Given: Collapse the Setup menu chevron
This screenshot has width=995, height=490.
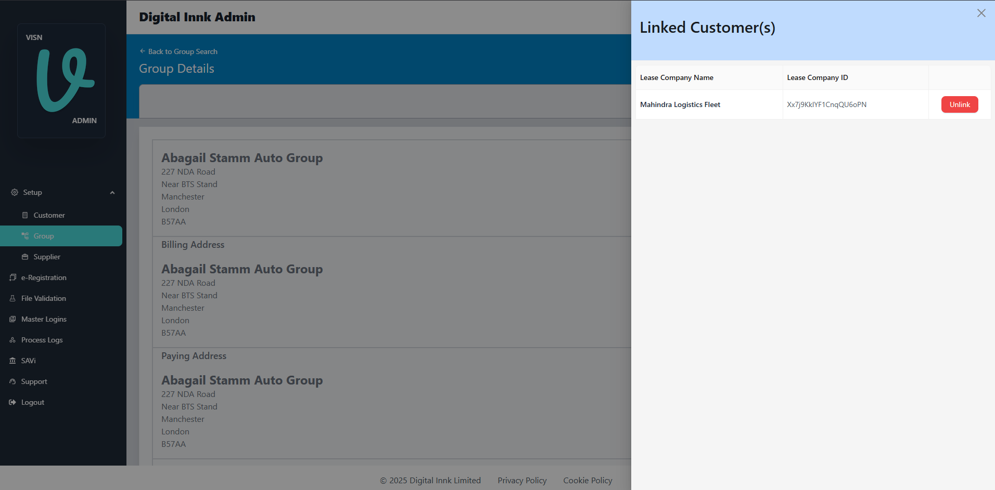Looking at the screenshot, I should (112, 193).
